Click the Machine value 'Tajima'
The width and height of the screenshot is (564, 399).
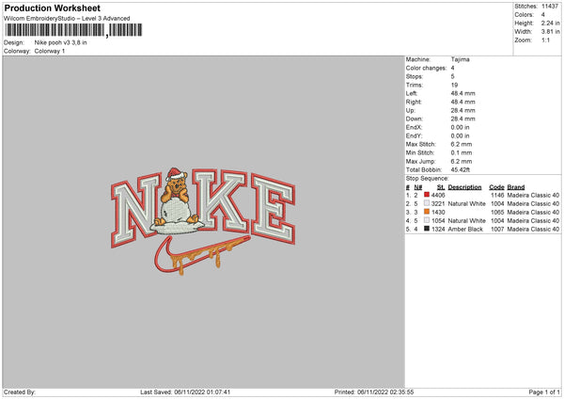click(x=460, y=59)
